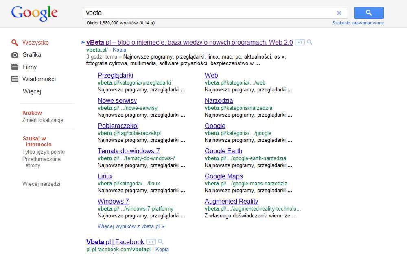Image resolution: width=407 pixels, height=254 pixels.
Task: Click vbeta.pl/tag/pobieraczekpl URL text
Action: click(x=129, y=133)
